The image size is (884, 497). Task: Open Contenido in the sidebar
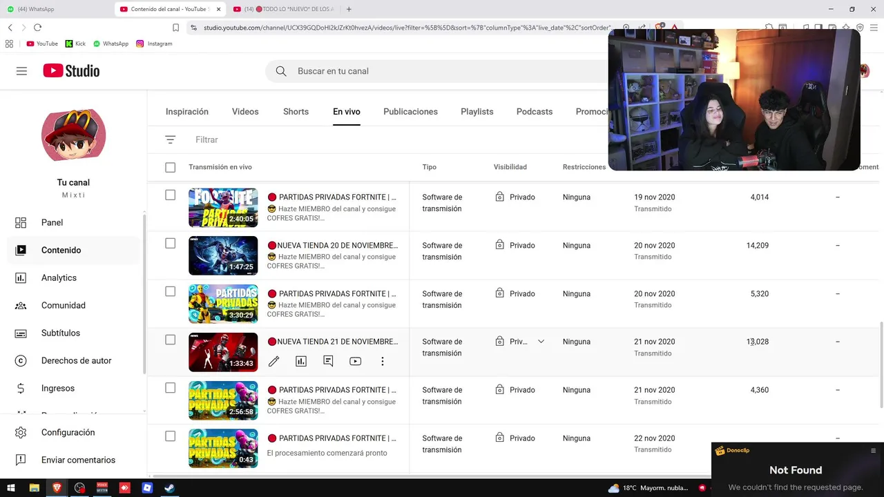coord(73,250)
